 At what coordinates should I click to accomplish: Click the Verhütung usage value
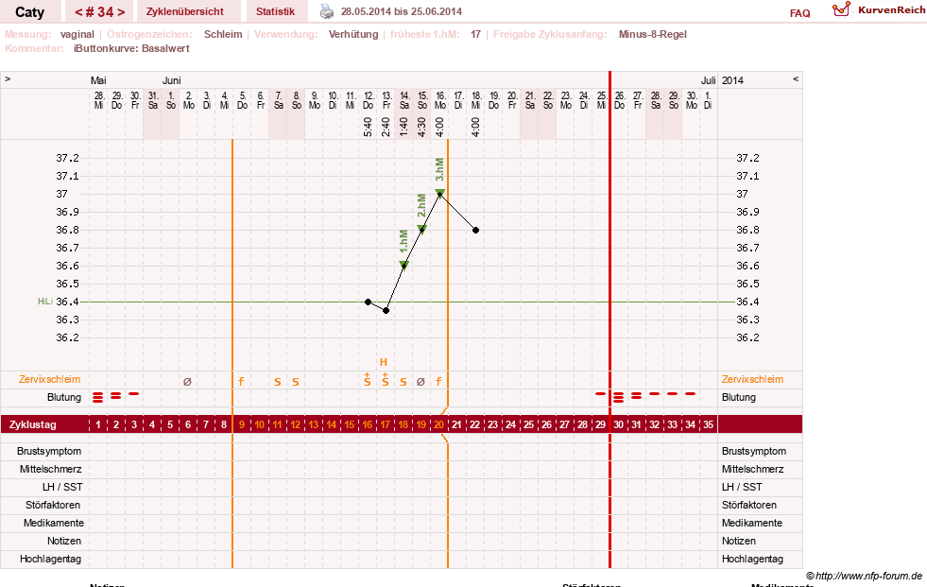[x=353, y=34]
